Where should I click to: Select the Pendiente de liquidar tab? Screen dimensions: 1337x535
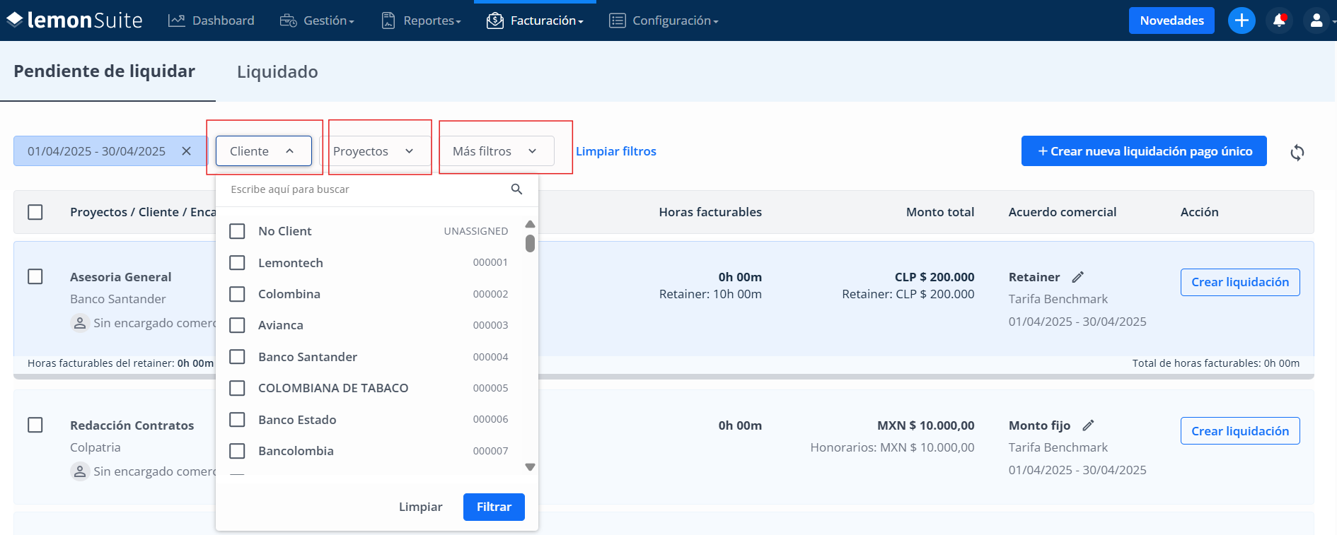[x=105, y=71]
